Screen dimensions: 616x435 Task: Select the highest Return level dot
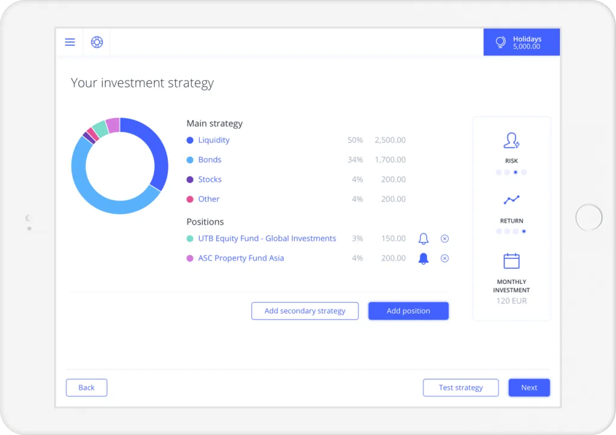(x=524, y=231)
